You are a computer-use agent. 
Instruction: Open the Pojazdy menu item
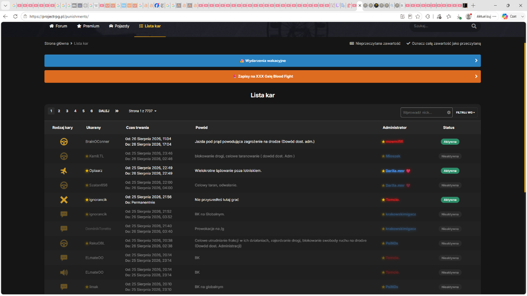tap(119, 26)
